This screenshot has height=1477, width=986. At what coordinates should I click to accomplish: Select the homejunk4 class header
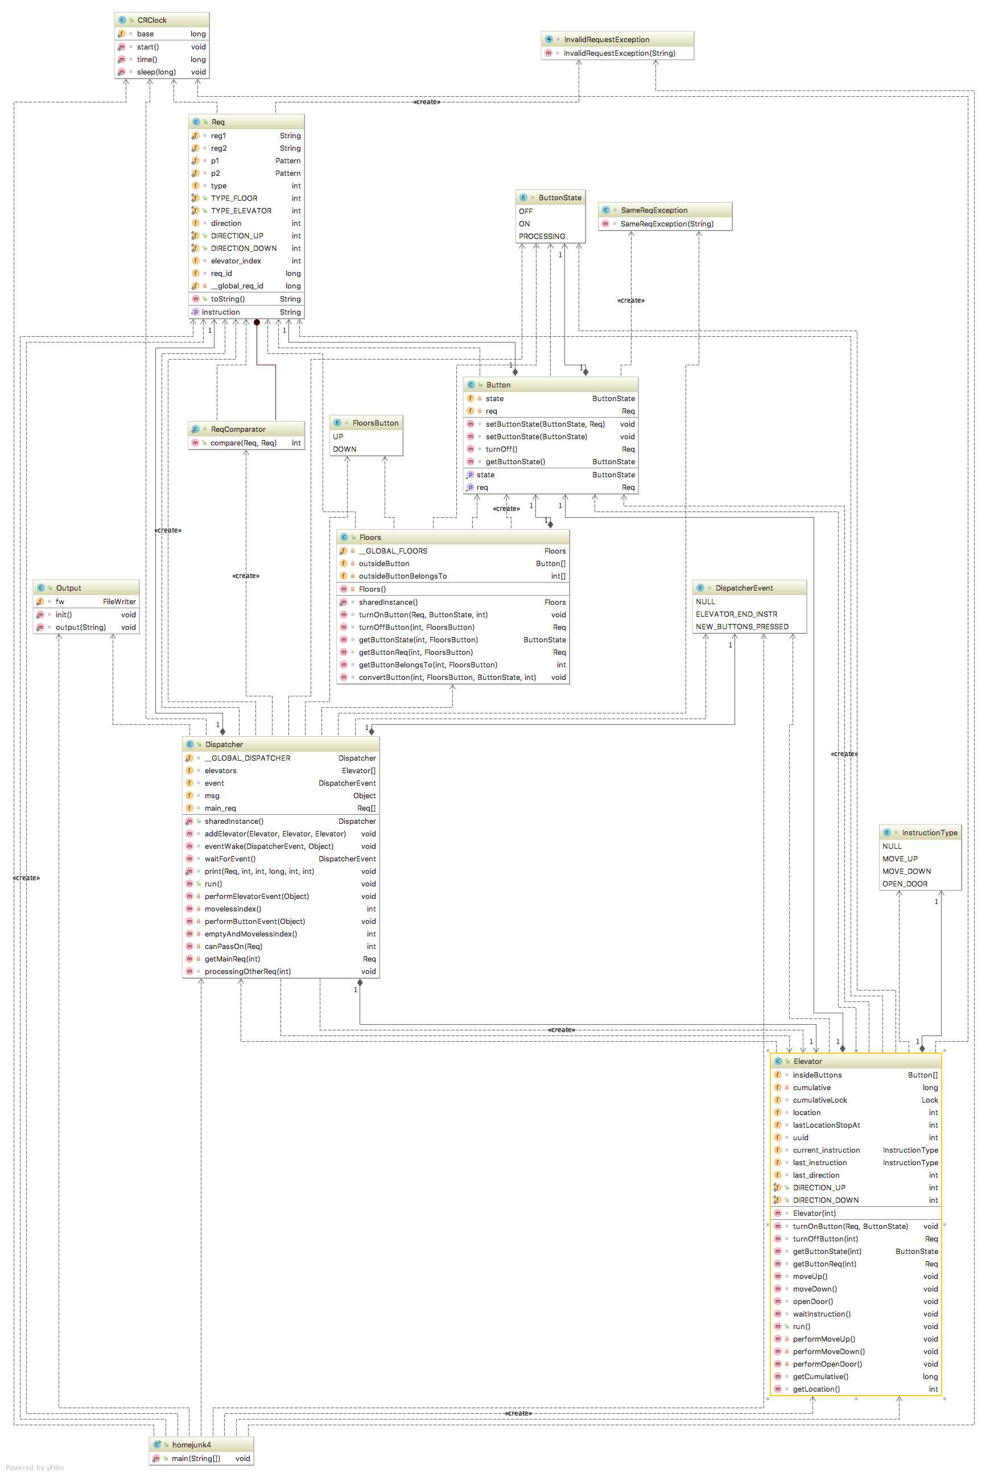coord(202,1445)
